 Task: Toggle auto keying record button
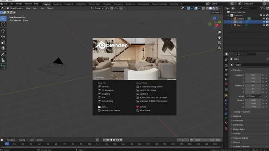[97, 140]
